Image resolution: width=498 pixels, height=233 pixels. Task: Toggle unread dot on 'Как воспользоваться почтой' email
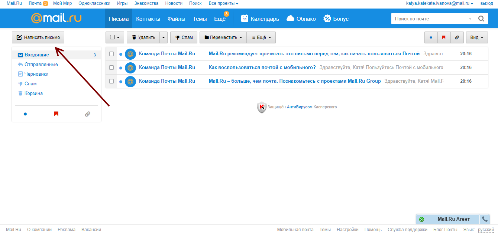pyautogui.click(x=121, y=68)
